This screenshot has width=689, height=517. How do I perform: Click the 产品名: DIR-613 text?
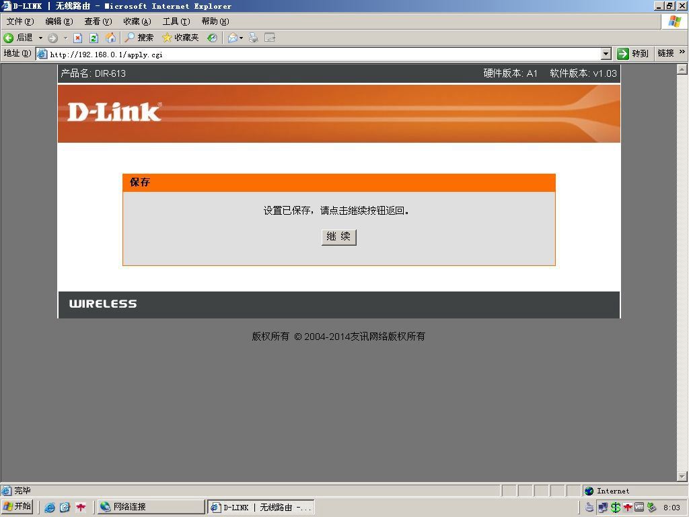(93, 73)
